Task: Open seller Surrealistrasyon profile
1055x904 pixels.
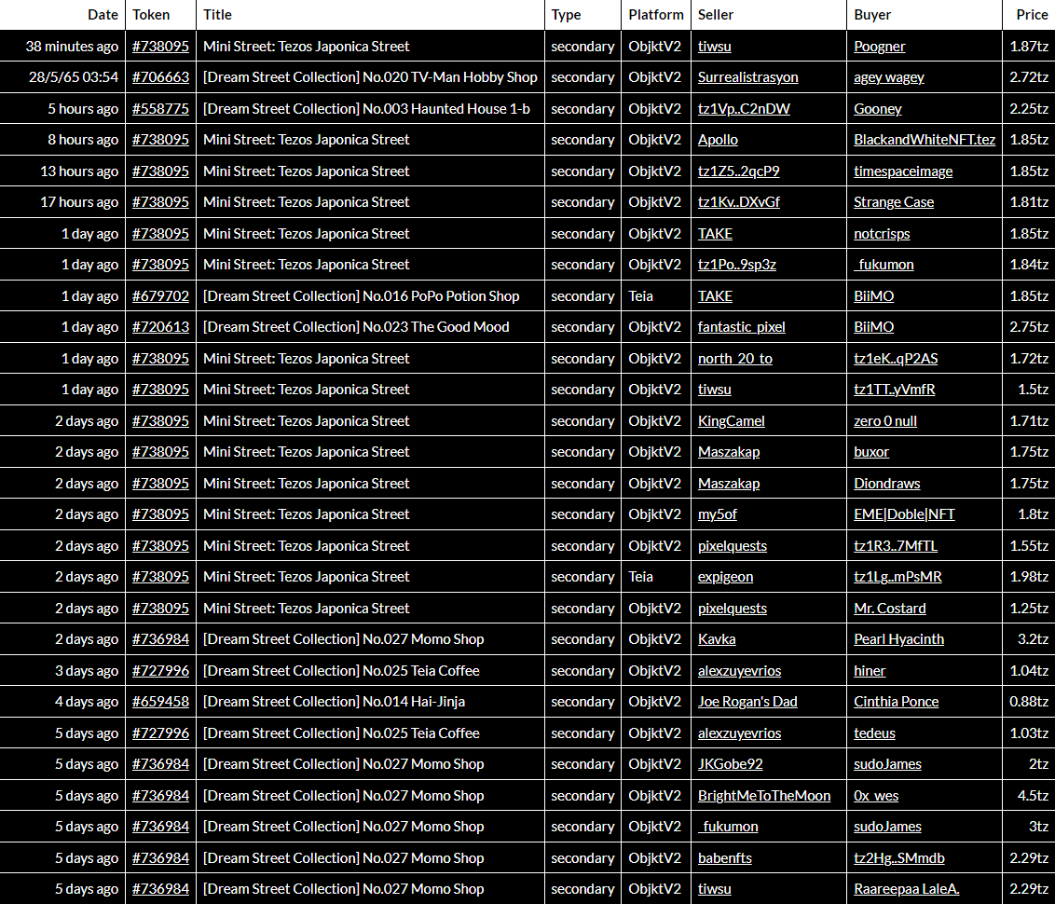Action: point(747,77)
